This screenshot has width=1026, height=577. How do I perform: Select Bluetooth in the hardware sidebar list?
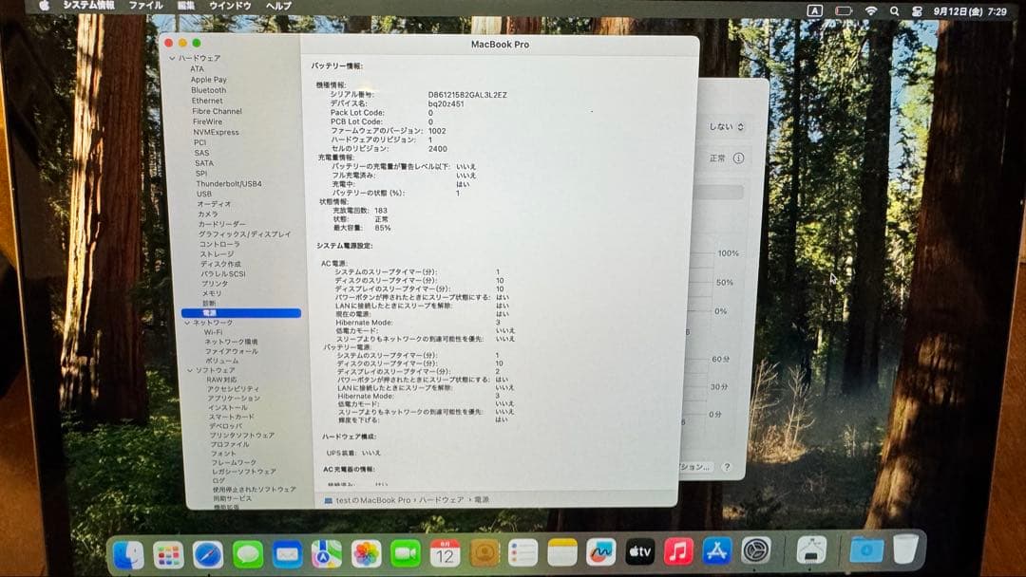[x=210, y=90]
